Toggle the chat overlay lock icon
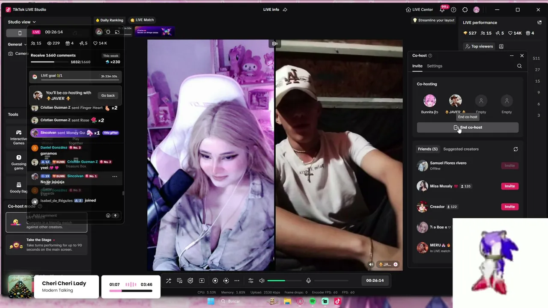 99,32
